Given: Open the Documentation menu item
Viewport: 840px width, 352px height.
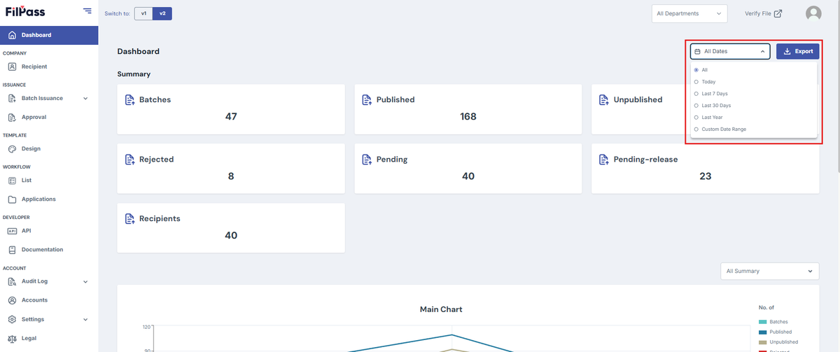Looking at the screenshot, I should (x=49, y=249).
